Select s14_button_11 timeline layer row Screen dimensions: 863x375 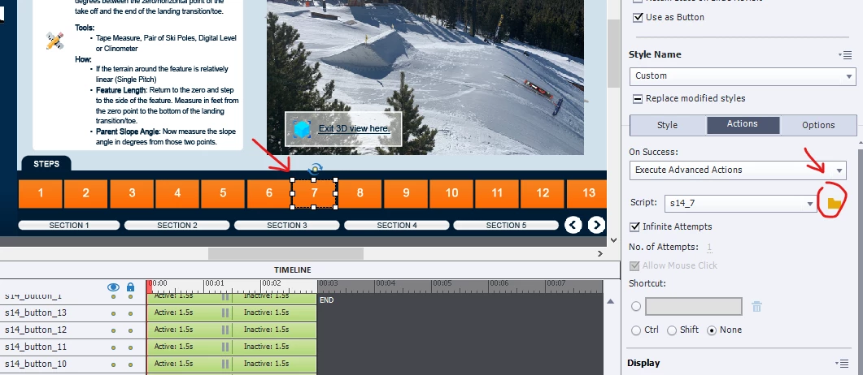(x=72, y=347)
